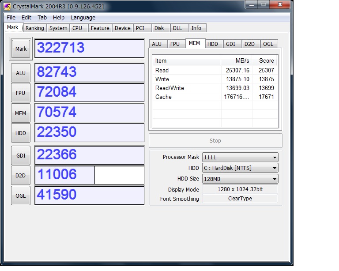Run the OGL benchmark button
The width and height of the screenshot is (339, 271).
[x=21, y=196]
